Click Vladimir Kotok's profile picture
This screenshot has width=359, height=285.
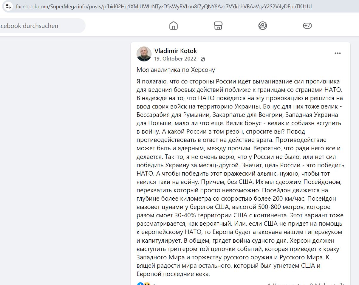[x=144, y=54]
